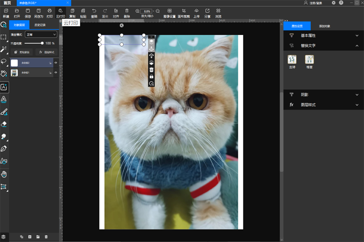Toggle visibility of layer 未命名1
Viewport: 364px width, 242px height.
tap(56, 73)
